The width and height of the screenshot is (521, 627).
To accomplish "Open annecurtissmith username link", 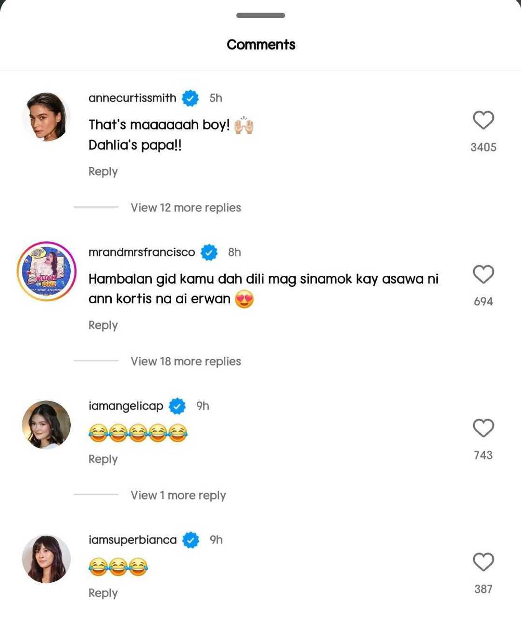I will 132,98.
